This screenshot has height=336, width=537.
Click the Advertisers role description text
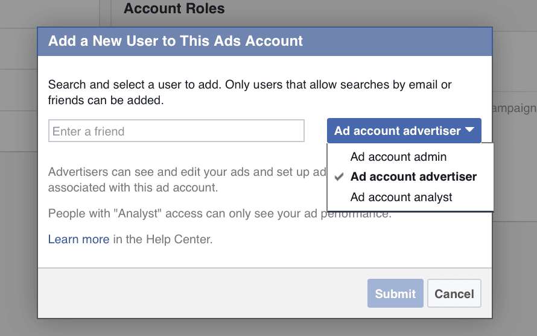click(x=186, y=179)
